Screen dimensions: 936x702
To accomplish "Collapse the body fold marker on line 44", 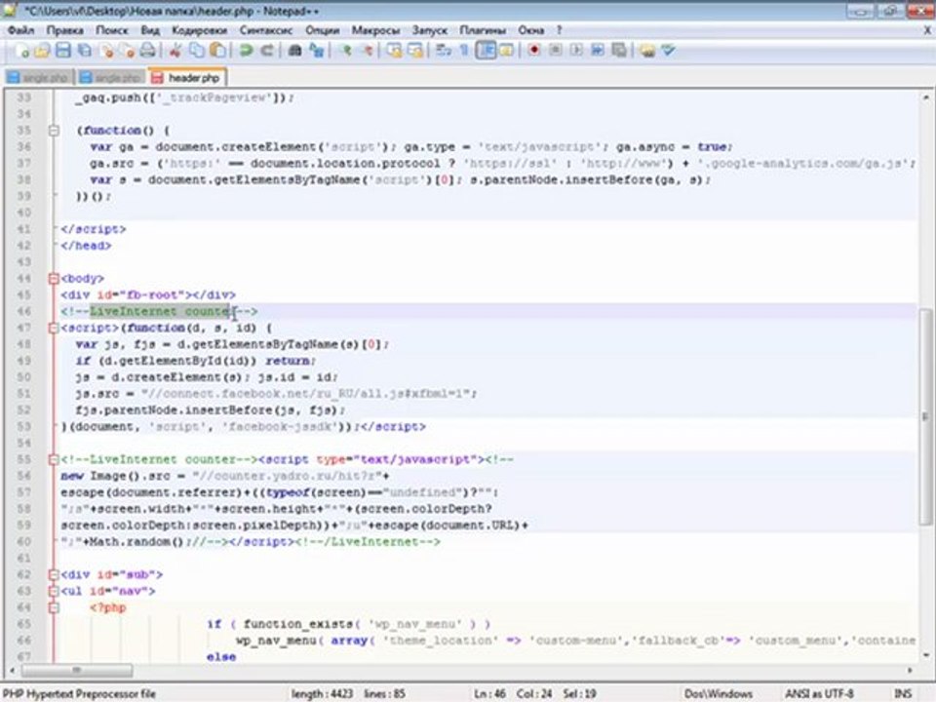I will 54,278.
